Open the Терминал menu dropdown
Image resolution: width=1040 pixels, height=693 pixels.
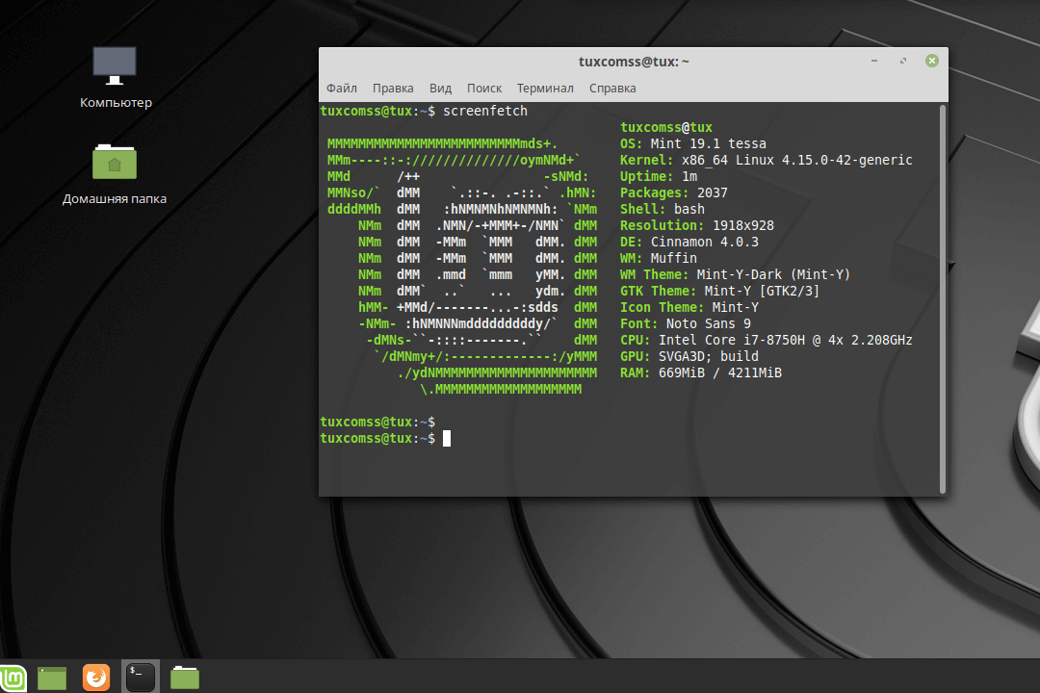(x=545, y=88)
